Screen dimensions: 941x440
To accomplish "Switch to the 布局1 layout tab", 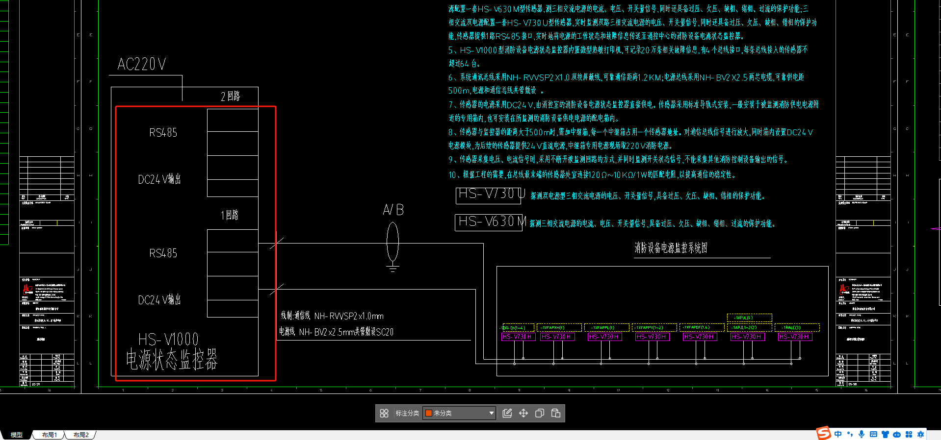I will point(50,435).
